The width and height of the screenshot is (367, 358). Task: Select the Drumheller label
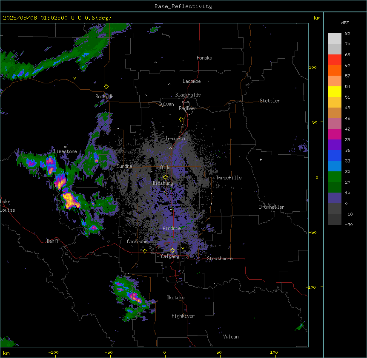tap(272, 207)
